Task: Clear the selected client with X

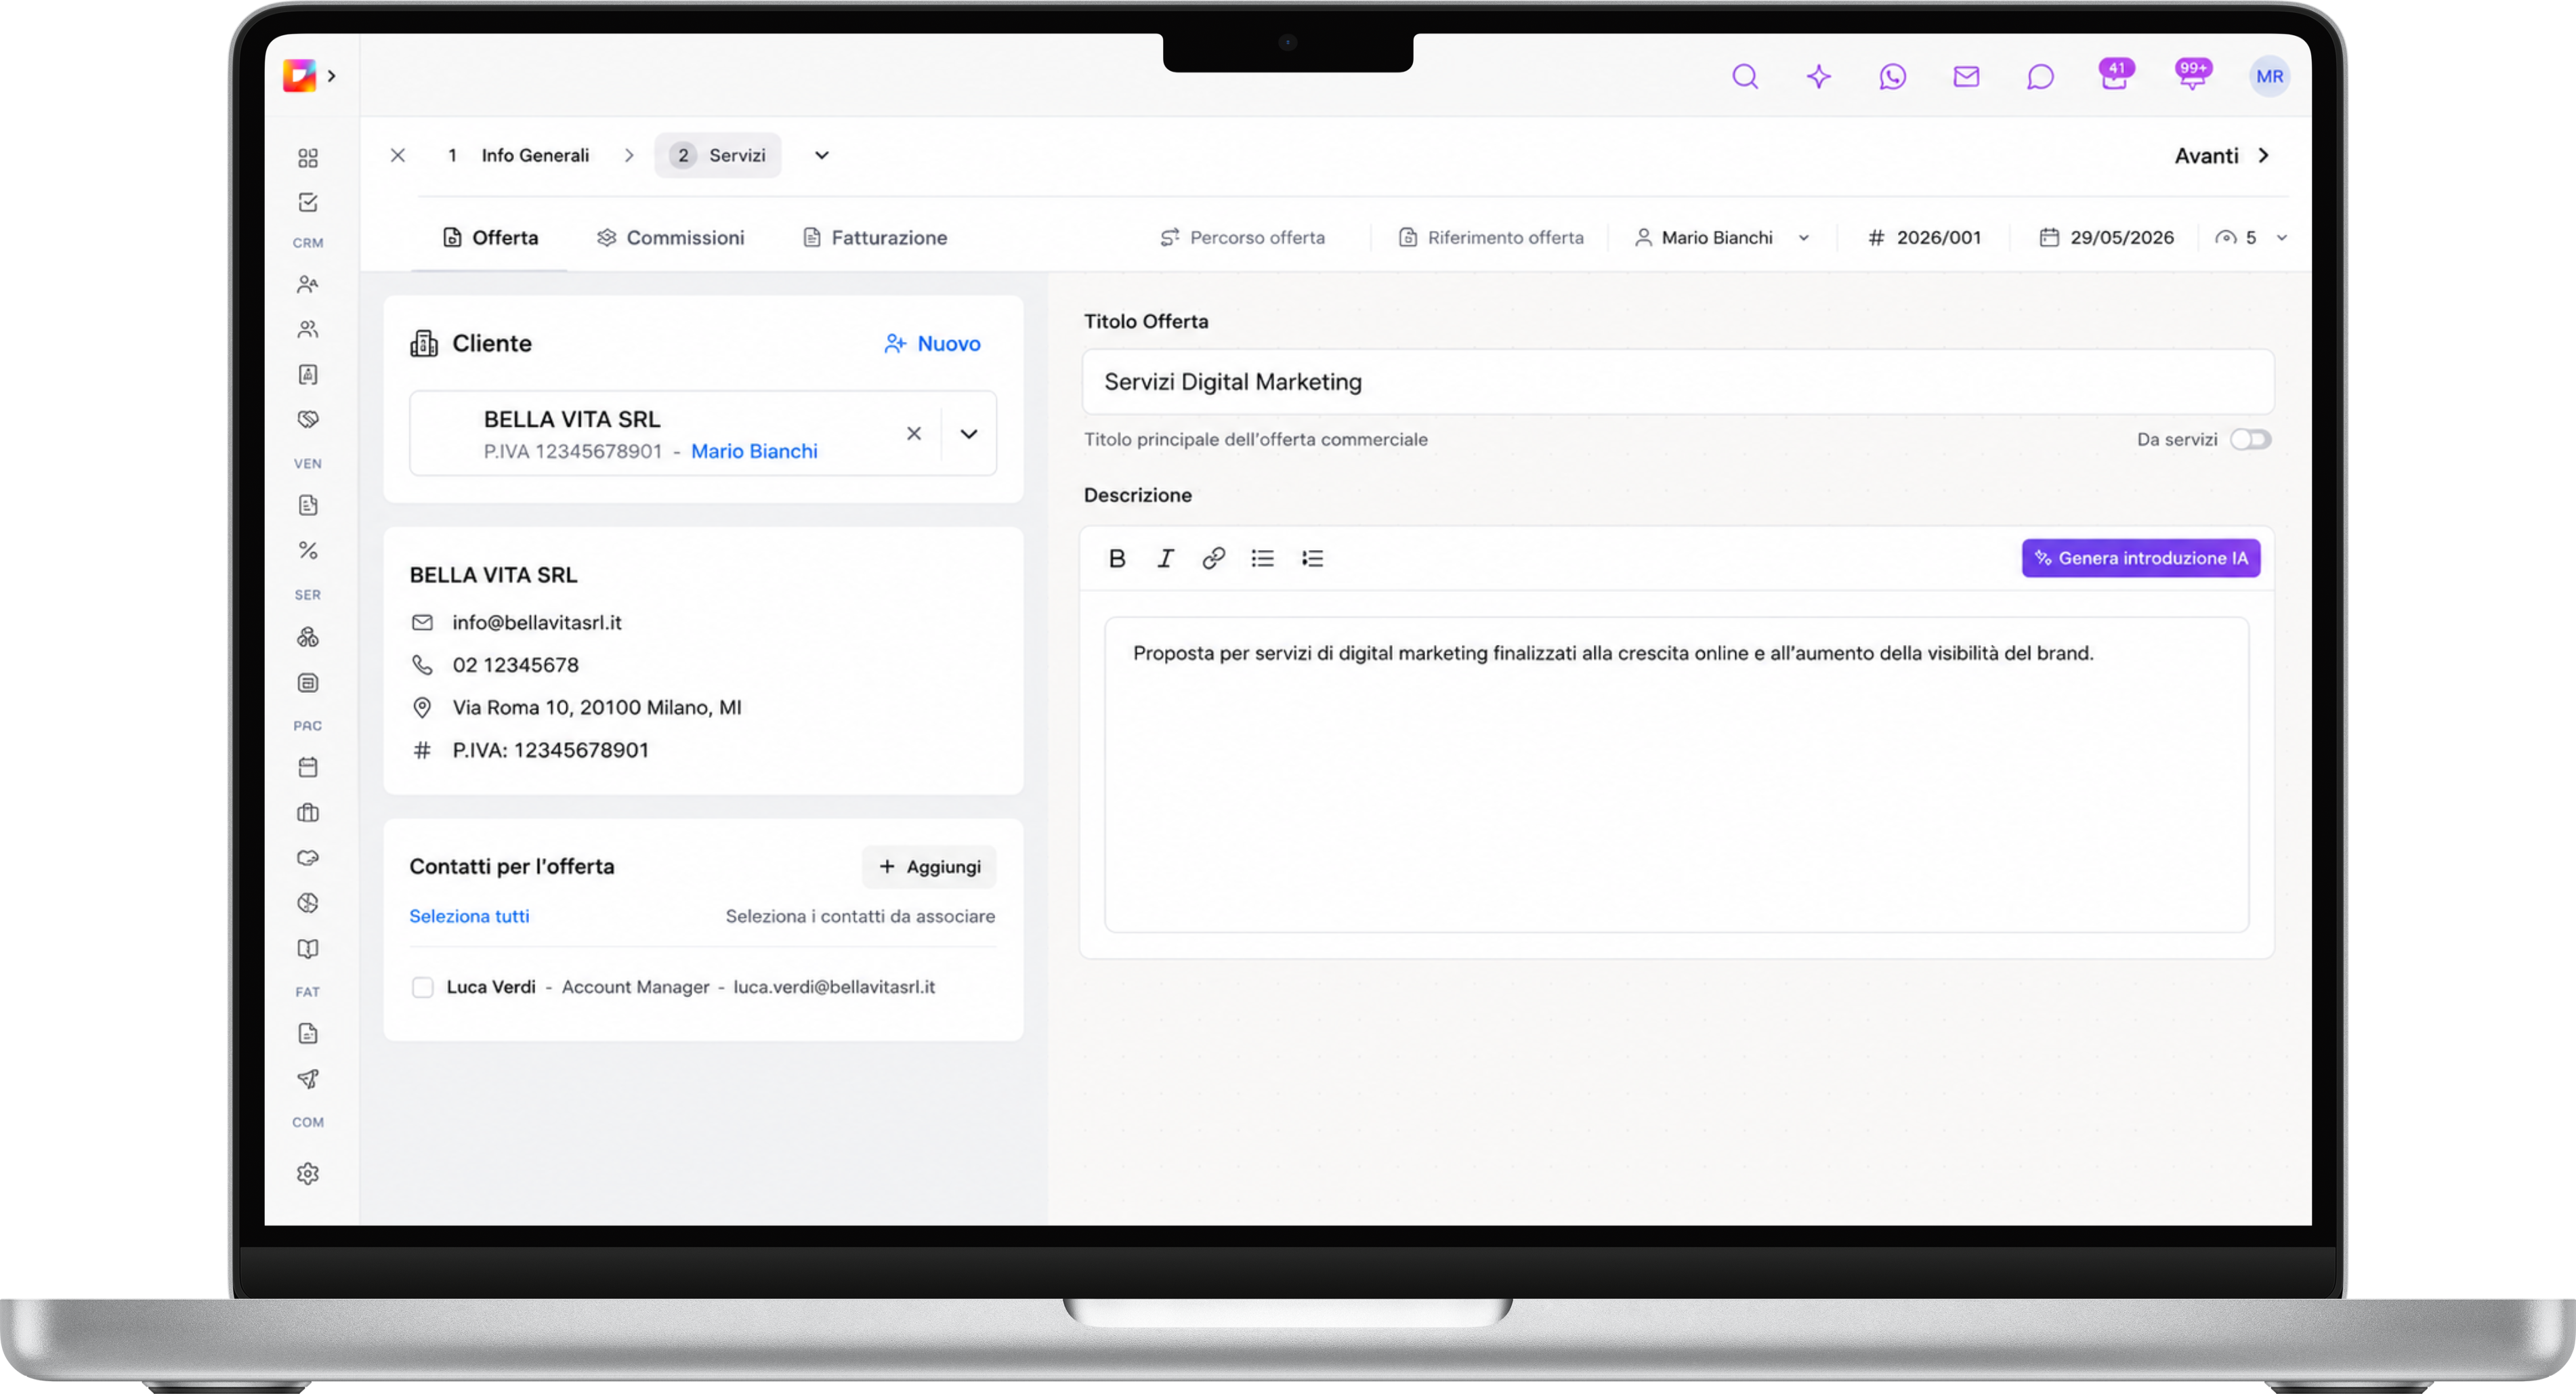Action: tap(913, 433)
